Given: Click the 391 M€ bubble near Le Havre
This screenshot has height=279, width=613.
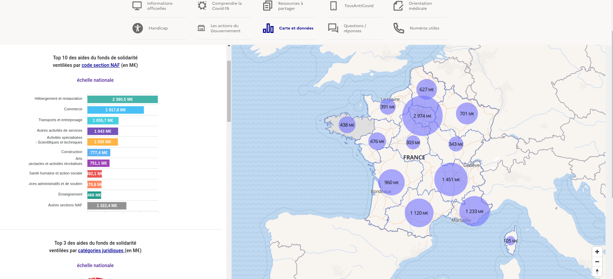Looking at the screenshot, I should 388,107.
